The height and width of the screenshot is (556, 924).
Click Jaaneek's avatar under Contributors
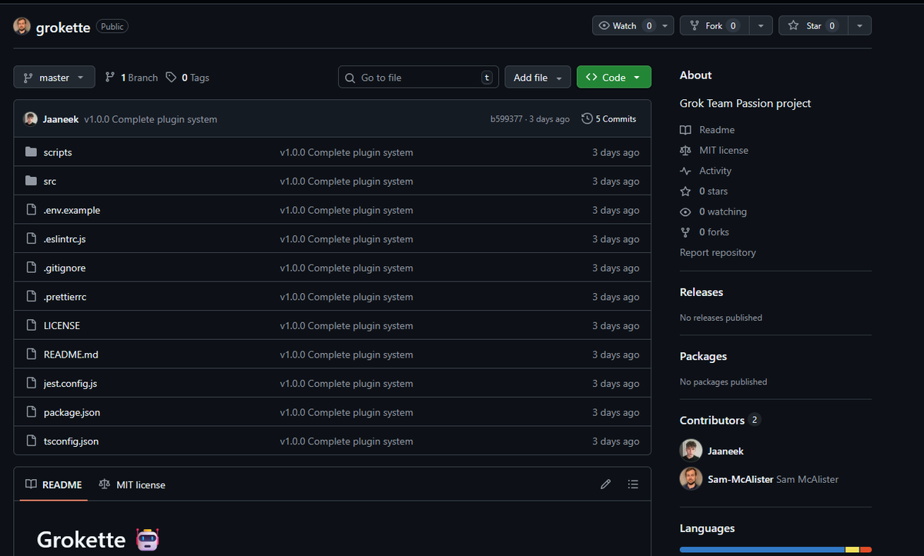pos(691,451)
